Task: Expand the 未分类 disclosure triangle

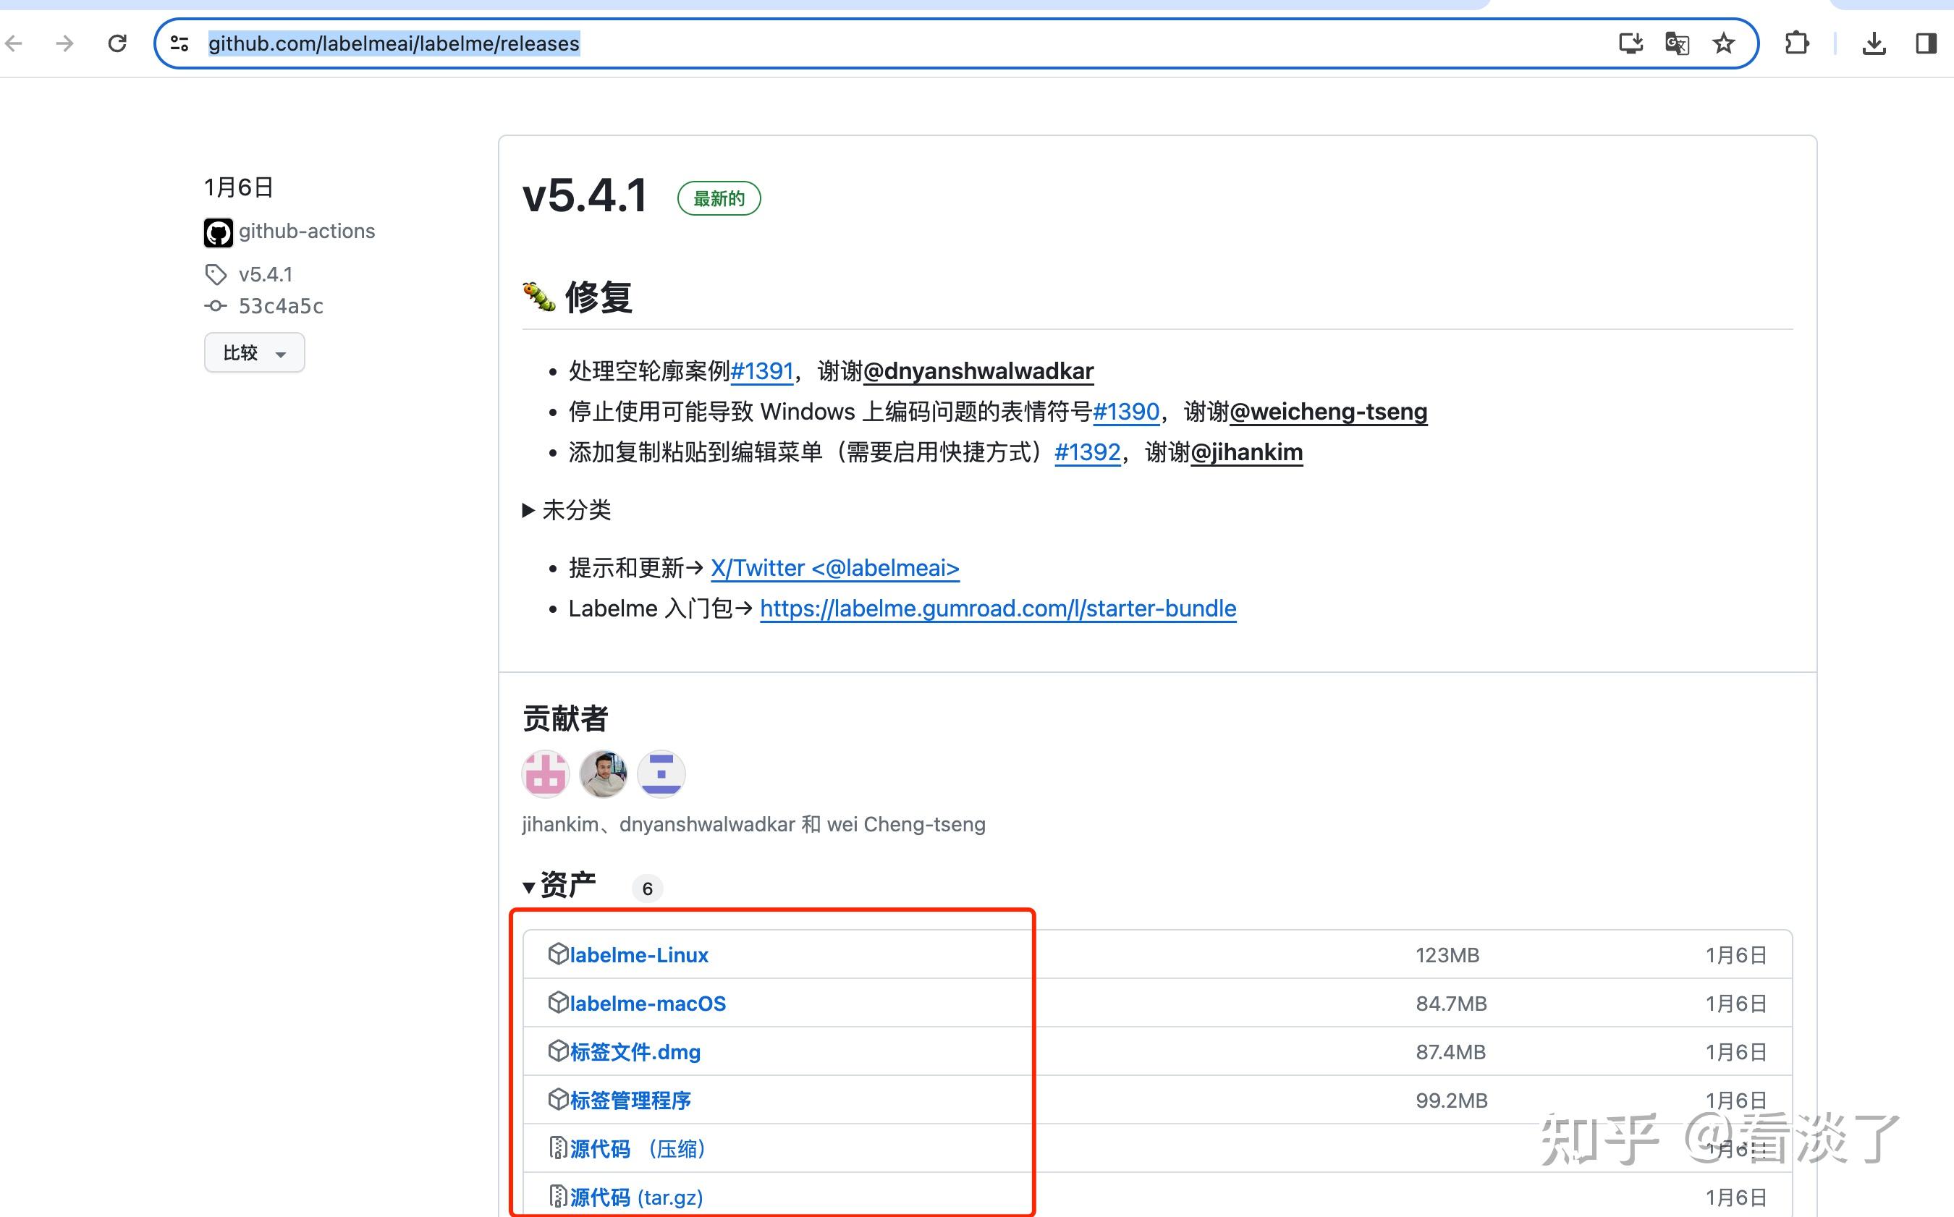Action: coord(529,509)
